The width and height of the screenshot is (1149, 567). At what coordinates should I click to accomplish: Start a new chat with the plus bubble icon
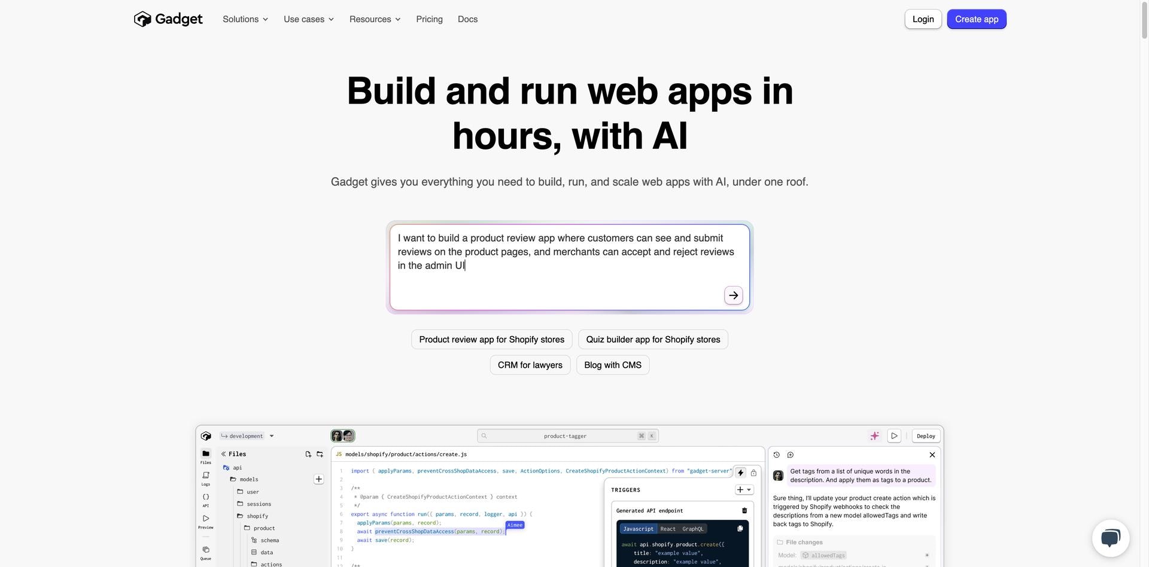click(x=791, y=455)
